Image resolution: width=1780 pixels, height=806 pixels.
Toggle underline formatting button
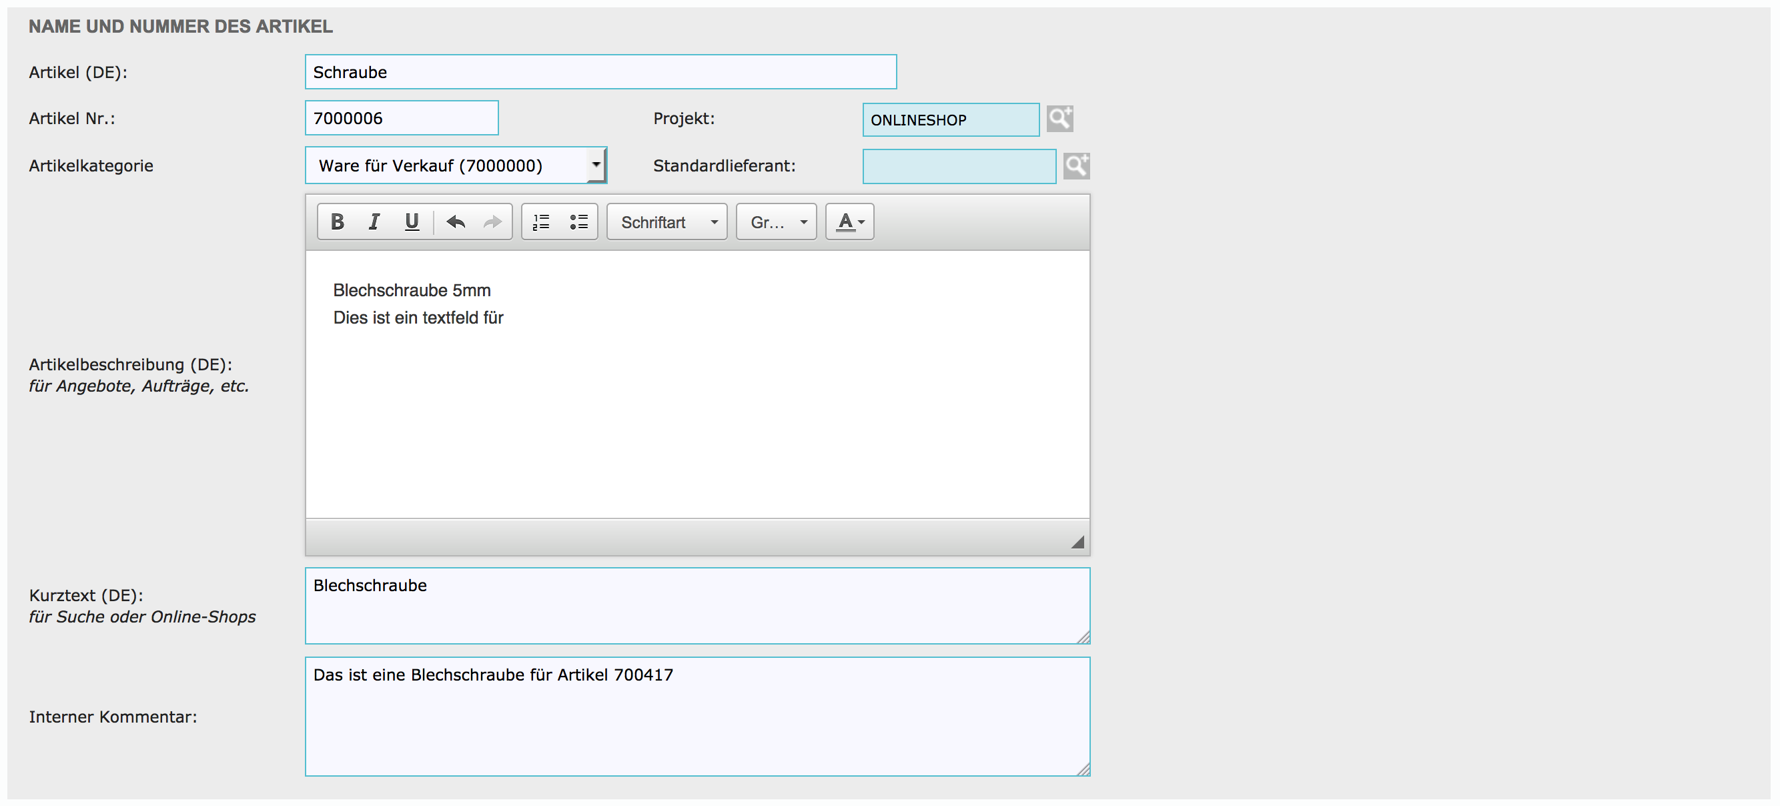tap(412, 222)
